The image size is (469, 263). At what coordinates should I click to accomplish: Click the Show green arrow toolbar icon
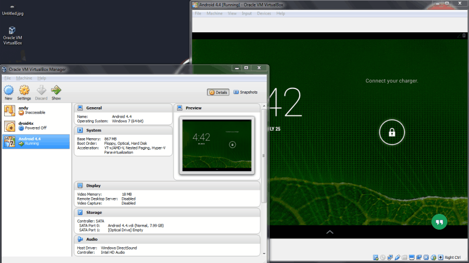(56, 90)
